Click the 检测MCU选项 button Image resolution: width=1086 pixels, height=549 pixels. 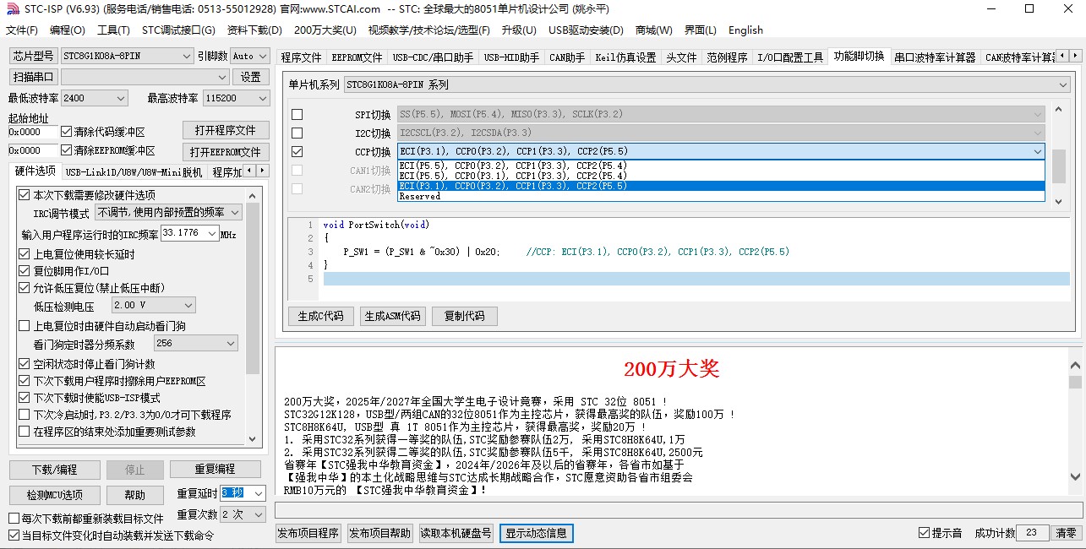(54, 495)
